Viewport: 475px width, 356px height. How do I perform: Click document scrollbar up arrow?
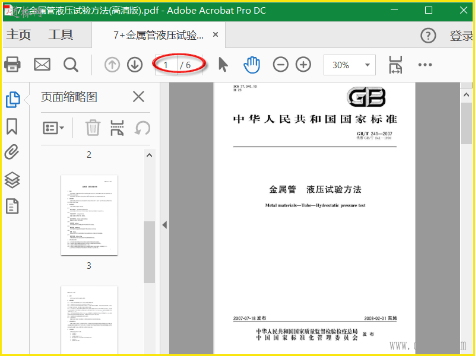466,95
